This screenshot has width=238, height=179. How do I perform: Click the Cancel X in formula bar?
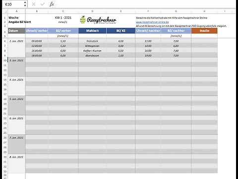34,4
